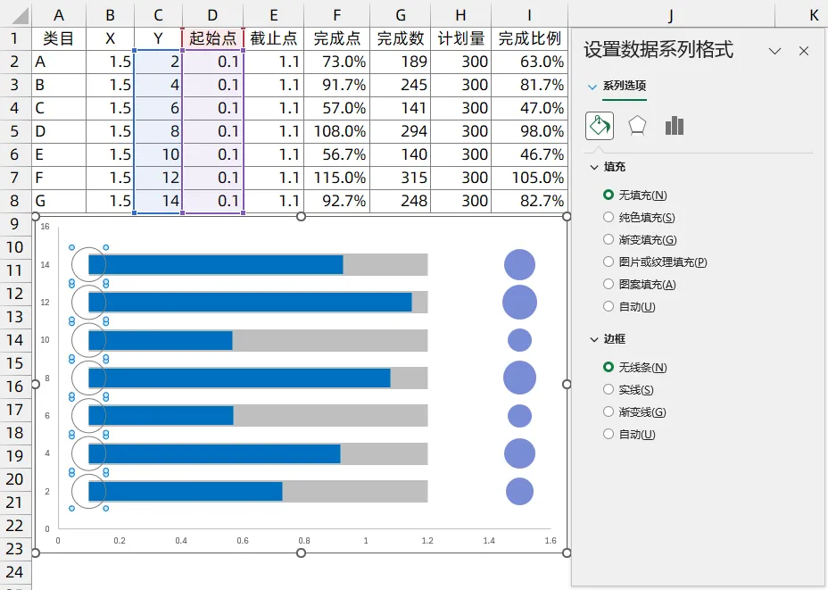This screenshot has height=590, width=828.
Task: Close the 设置数据系列格式 pane
Action: click(x=804, y=51)
